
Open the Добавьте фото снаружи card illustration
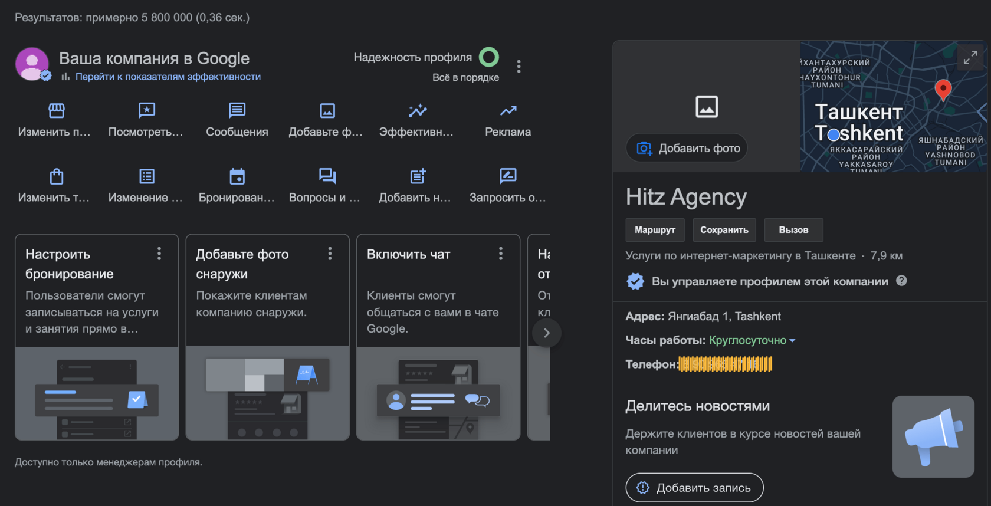tap(268, 393)
